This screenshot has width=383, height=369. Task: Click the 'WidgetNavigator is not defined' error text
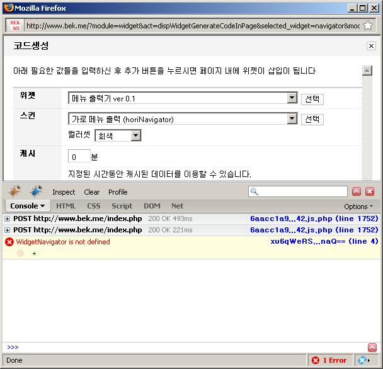(x=63, y=242)
